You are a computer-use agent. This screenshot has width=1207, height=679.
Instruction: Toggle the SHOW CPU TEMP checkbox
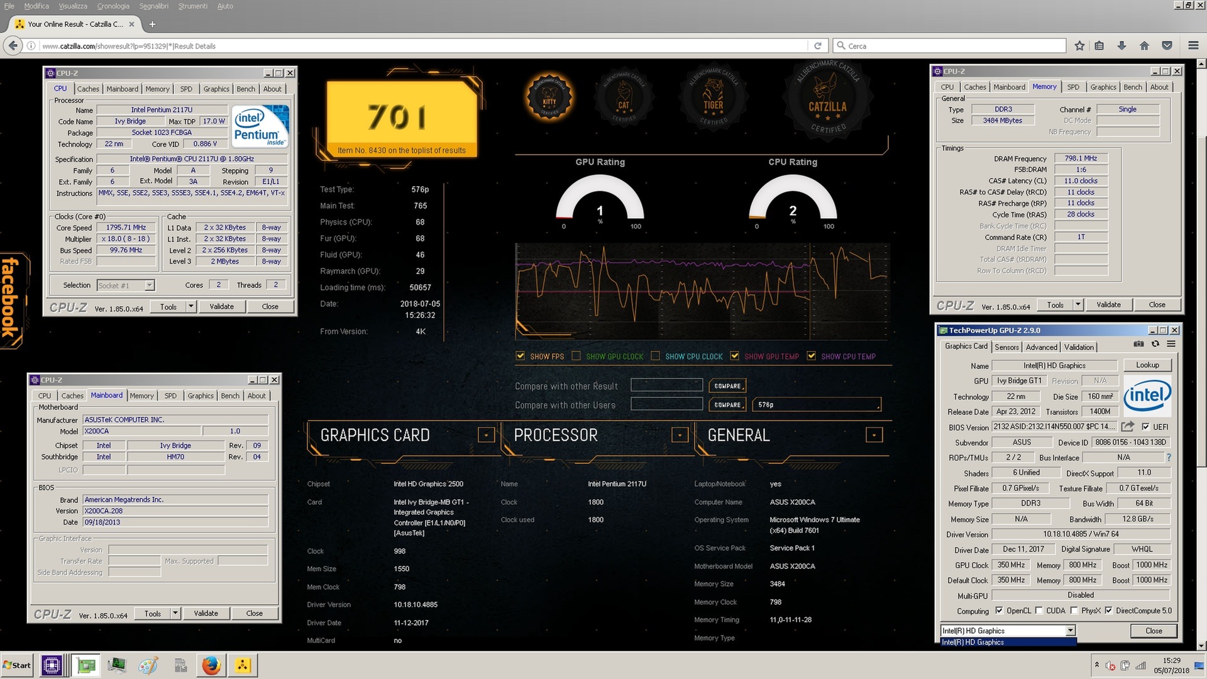811,356
